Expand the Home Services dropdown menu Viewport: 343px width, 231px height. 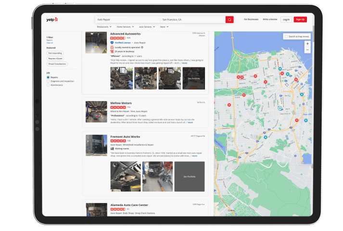pos(125,26)
